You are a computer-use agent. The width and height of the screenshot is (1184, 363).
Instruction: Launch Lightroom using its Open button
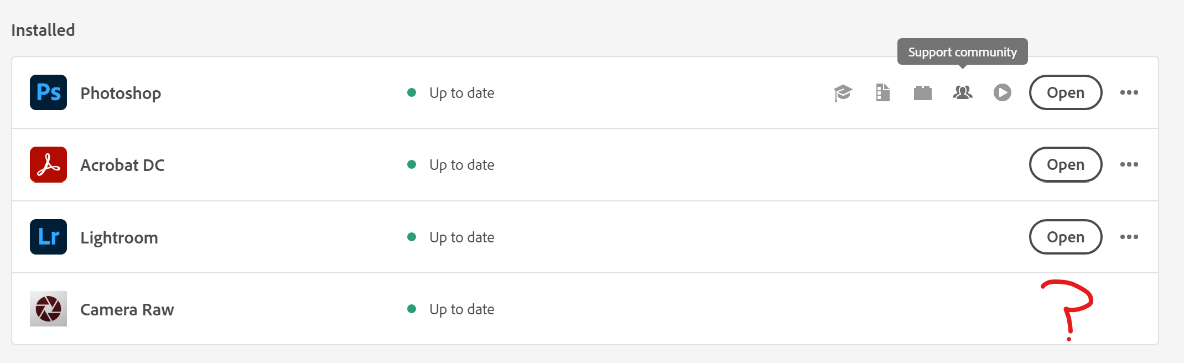1065,237
